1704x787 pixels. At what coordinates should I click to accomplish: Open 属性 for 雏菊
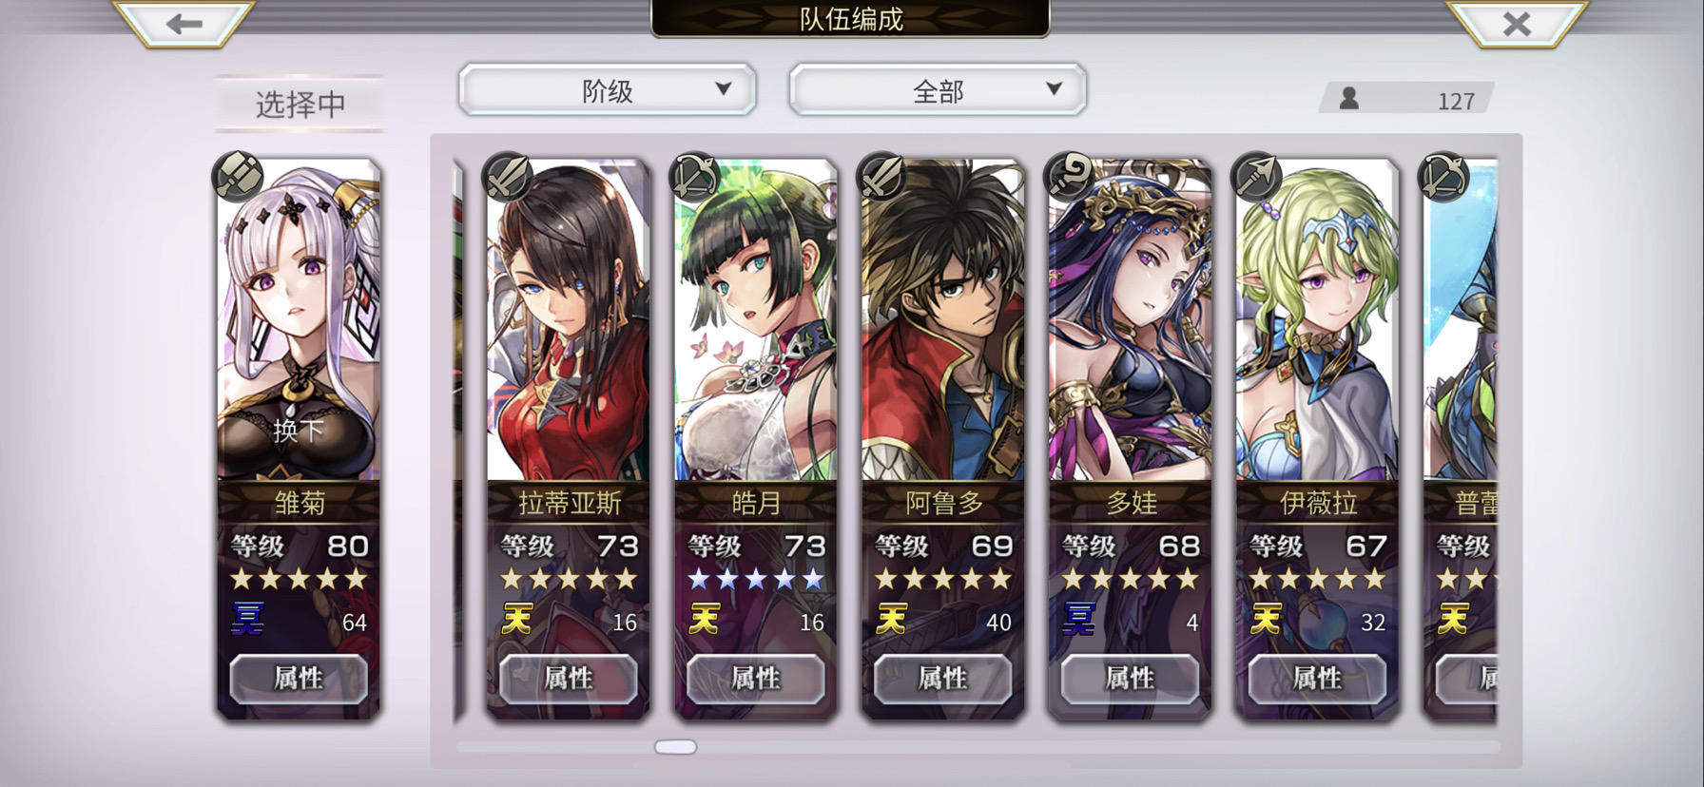pos(299,679)
